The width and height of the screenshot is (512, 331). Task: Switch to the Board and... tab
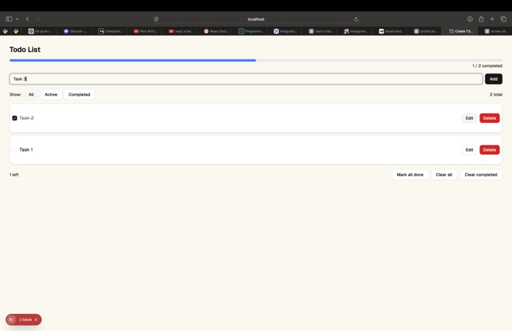391,31
